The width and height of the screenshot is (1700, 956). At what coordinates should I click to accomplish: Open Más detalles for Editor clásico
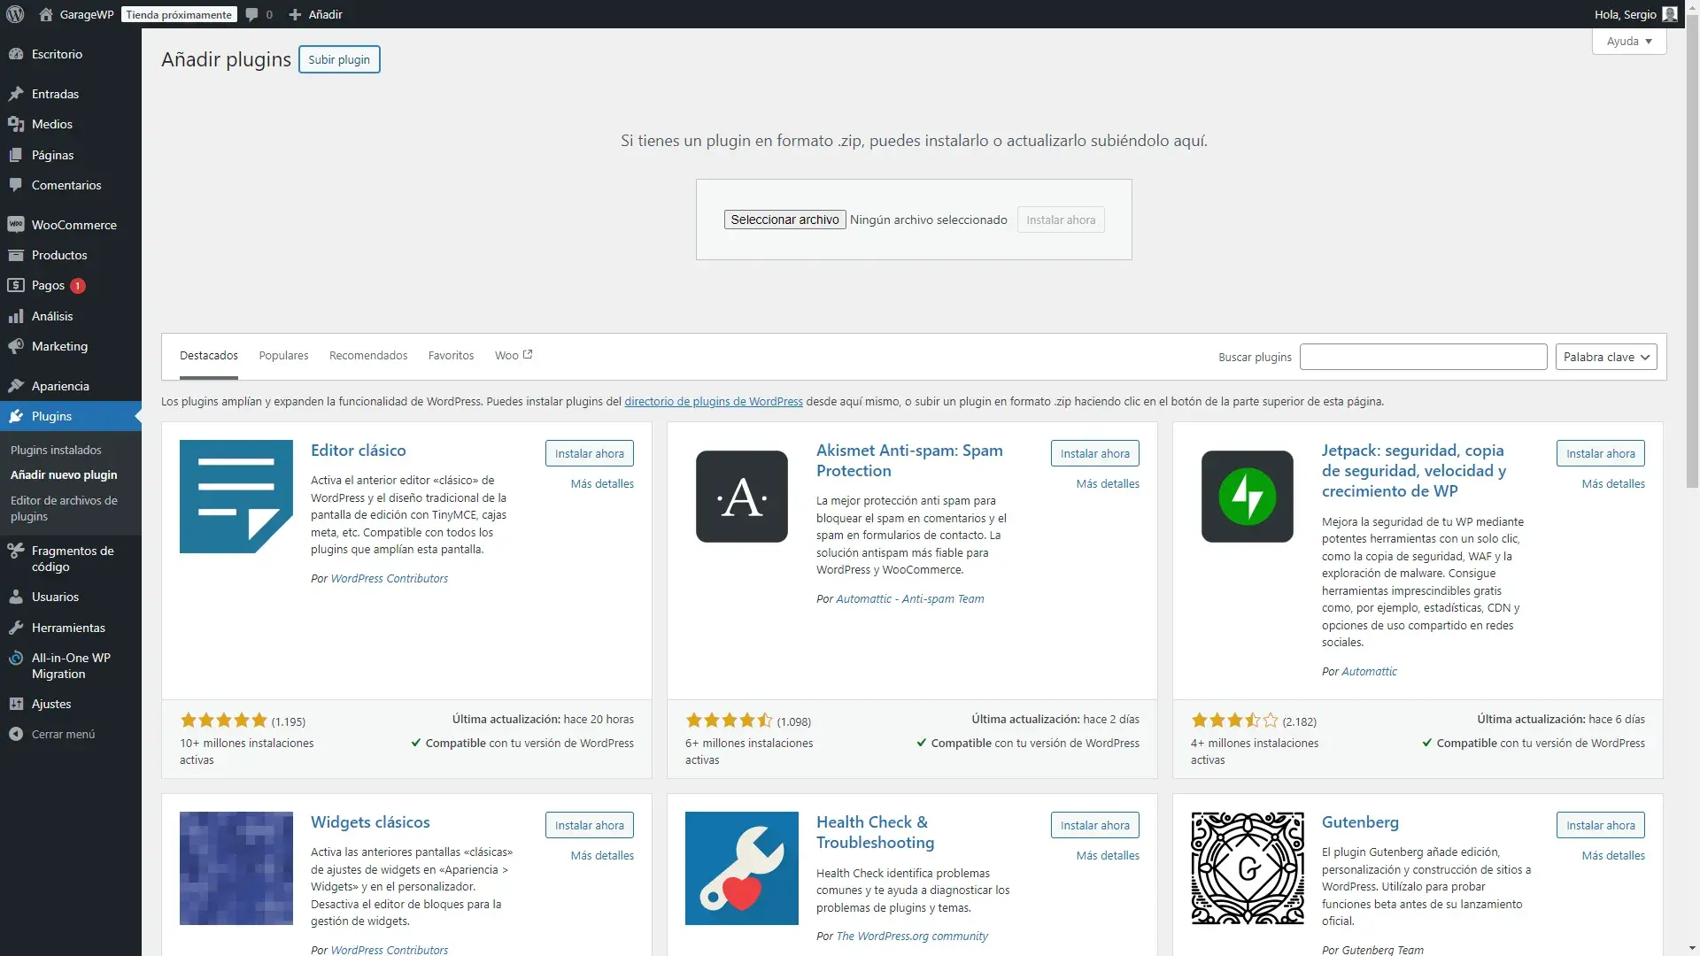pyautogui.click(x=602, y=483)
